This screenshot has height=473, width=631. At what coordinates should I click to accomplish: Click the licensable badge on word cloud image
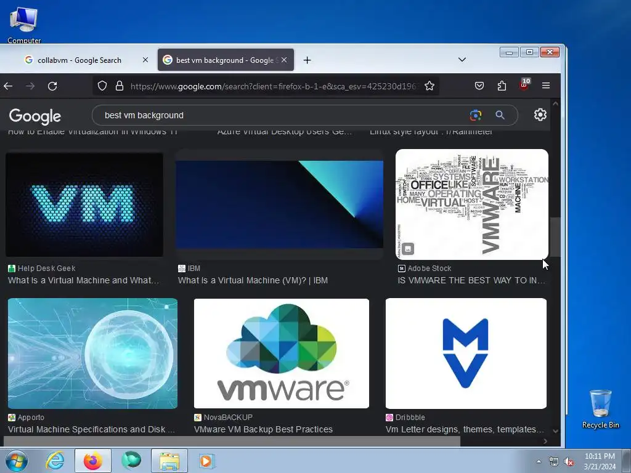point(408,249)
